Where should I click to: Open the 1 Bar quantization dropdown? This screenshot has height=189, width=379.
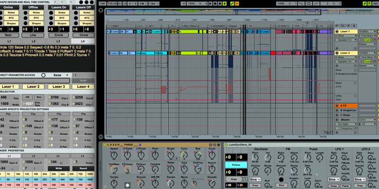pos(154,3)
